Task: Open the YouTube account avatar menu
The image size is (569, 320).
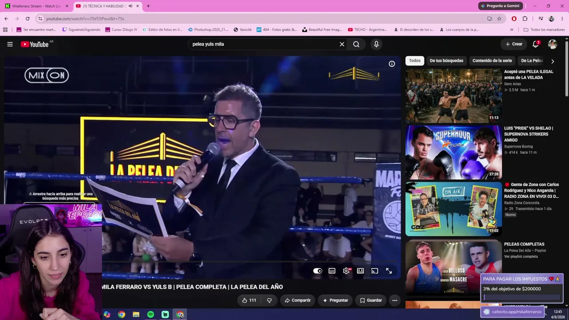Action: pos(553,44)
